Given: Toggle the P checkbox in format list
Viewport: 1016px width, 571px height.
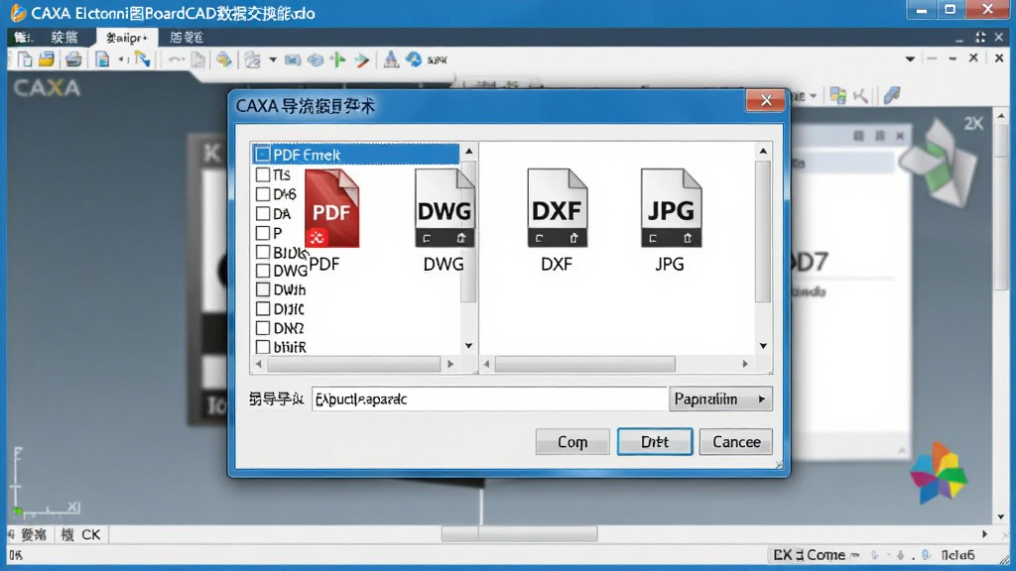Looking at the screenshot, I should click(262, 232).
